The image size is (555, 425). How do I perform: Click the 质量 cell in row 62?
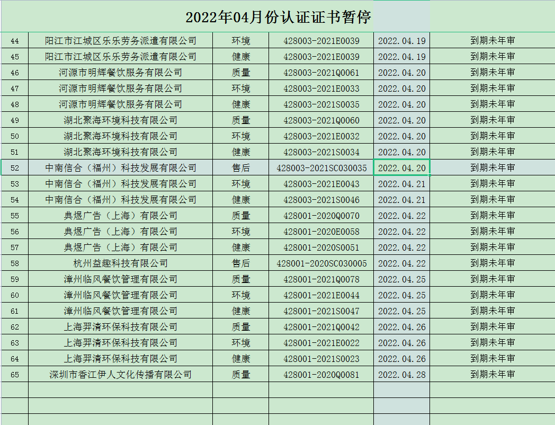click(x=241, y=327)
